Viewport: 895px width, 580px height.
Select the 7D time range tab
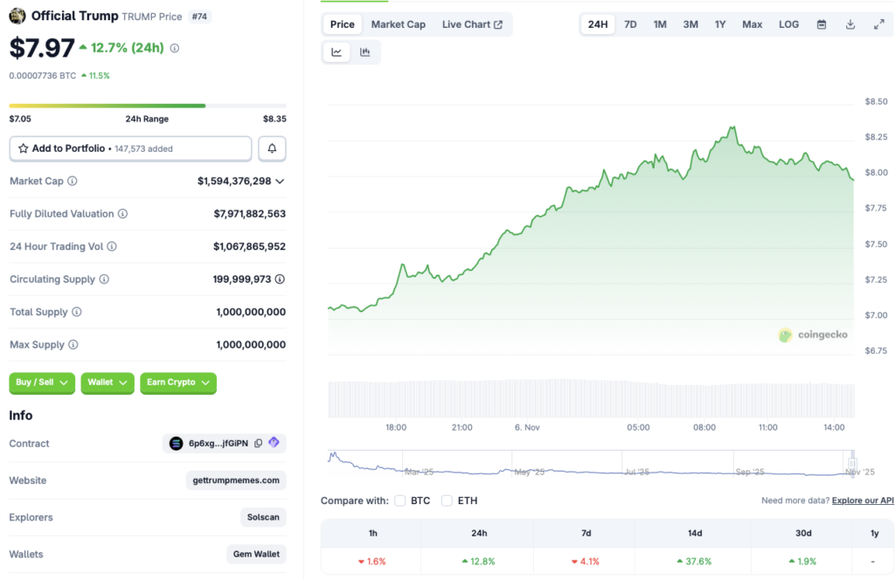[629, 24]
